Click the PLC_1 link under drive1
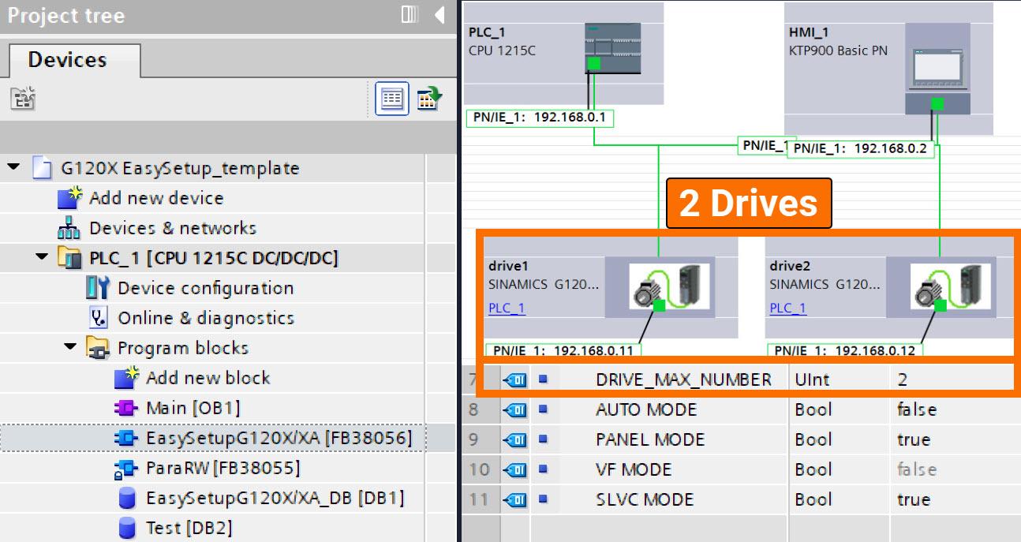The width and height of the screenshot is (1021, 542). click(x=507, y=308)
